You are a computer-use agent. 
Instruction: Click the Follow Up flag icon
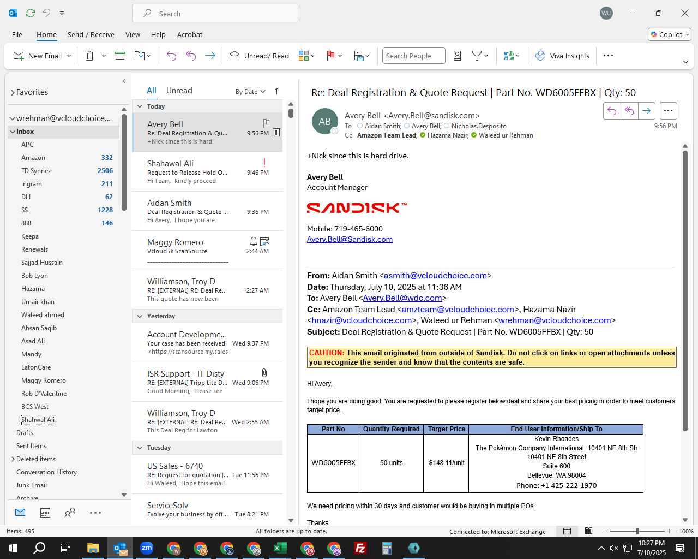pyautogui.click(x=330, y=56)
